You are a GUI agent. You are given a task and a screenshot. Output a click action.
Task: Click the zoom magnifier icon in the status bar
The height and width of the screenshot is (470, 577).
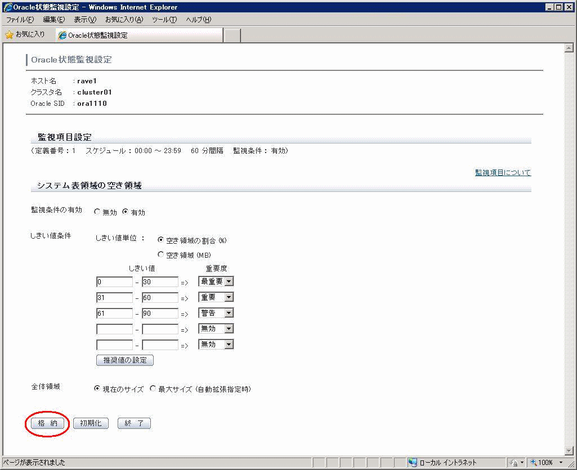coord(533,463)
